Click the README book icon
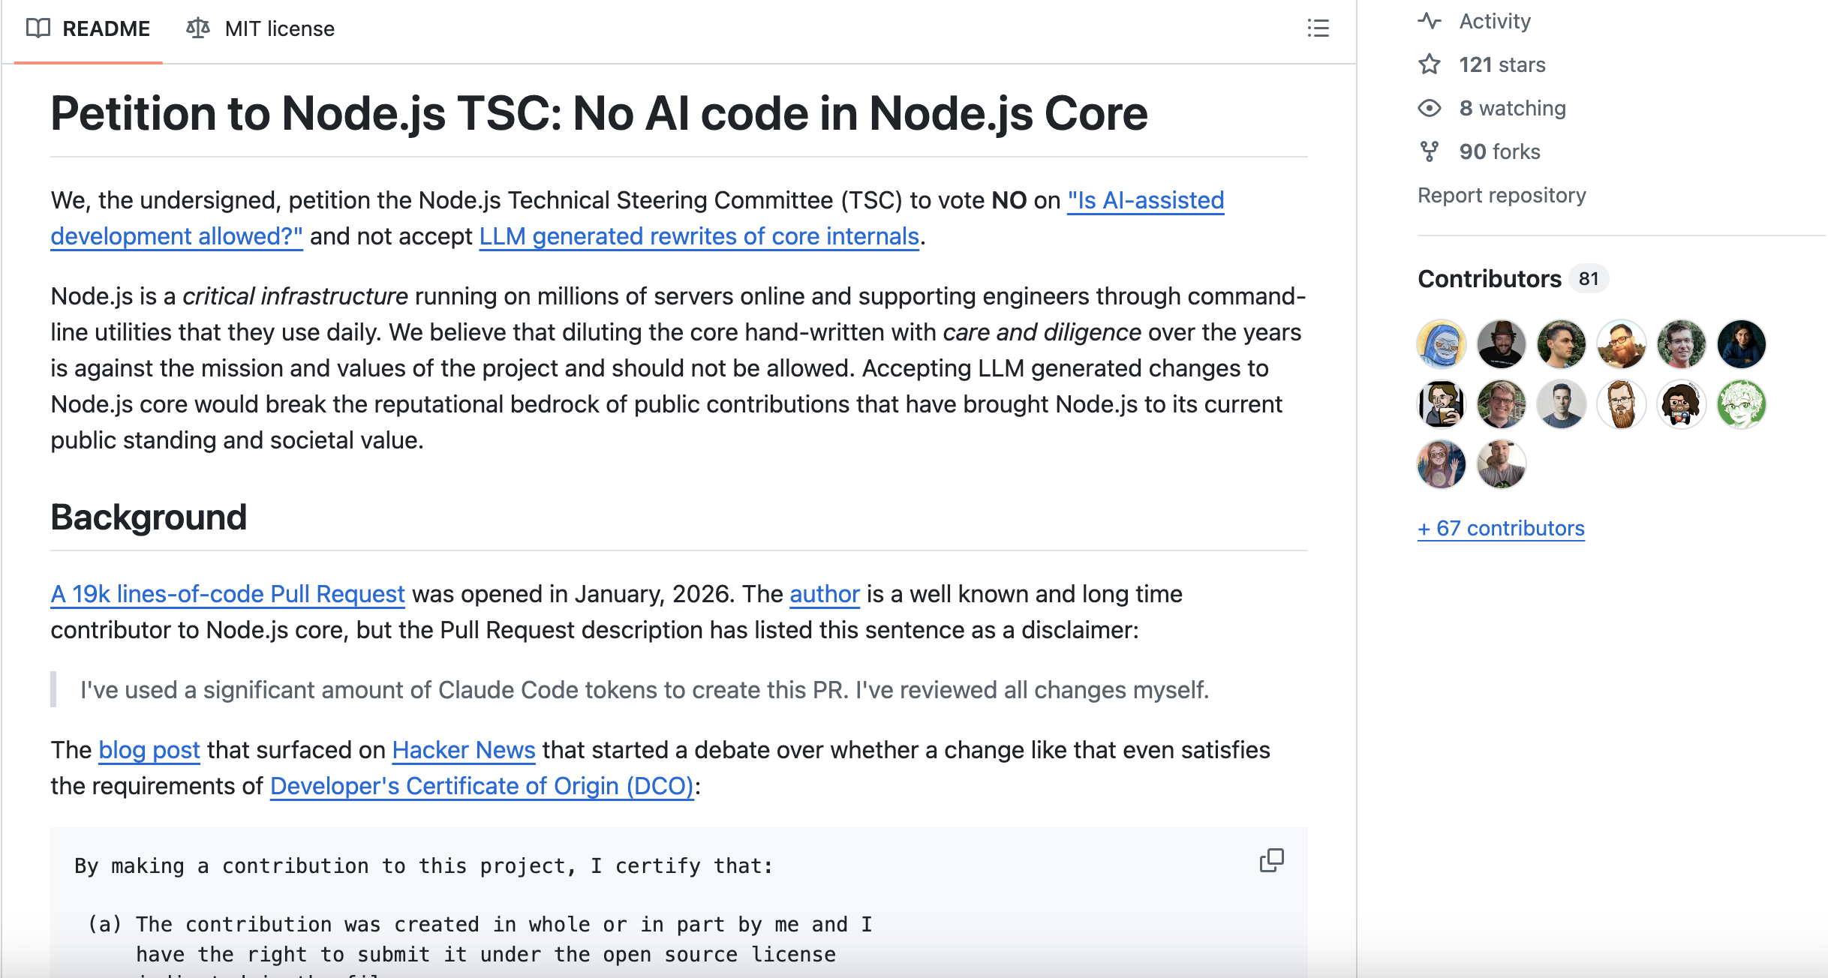Viewport: 1828px width, 978px height. pyautogui.click(x=38, y=28)
